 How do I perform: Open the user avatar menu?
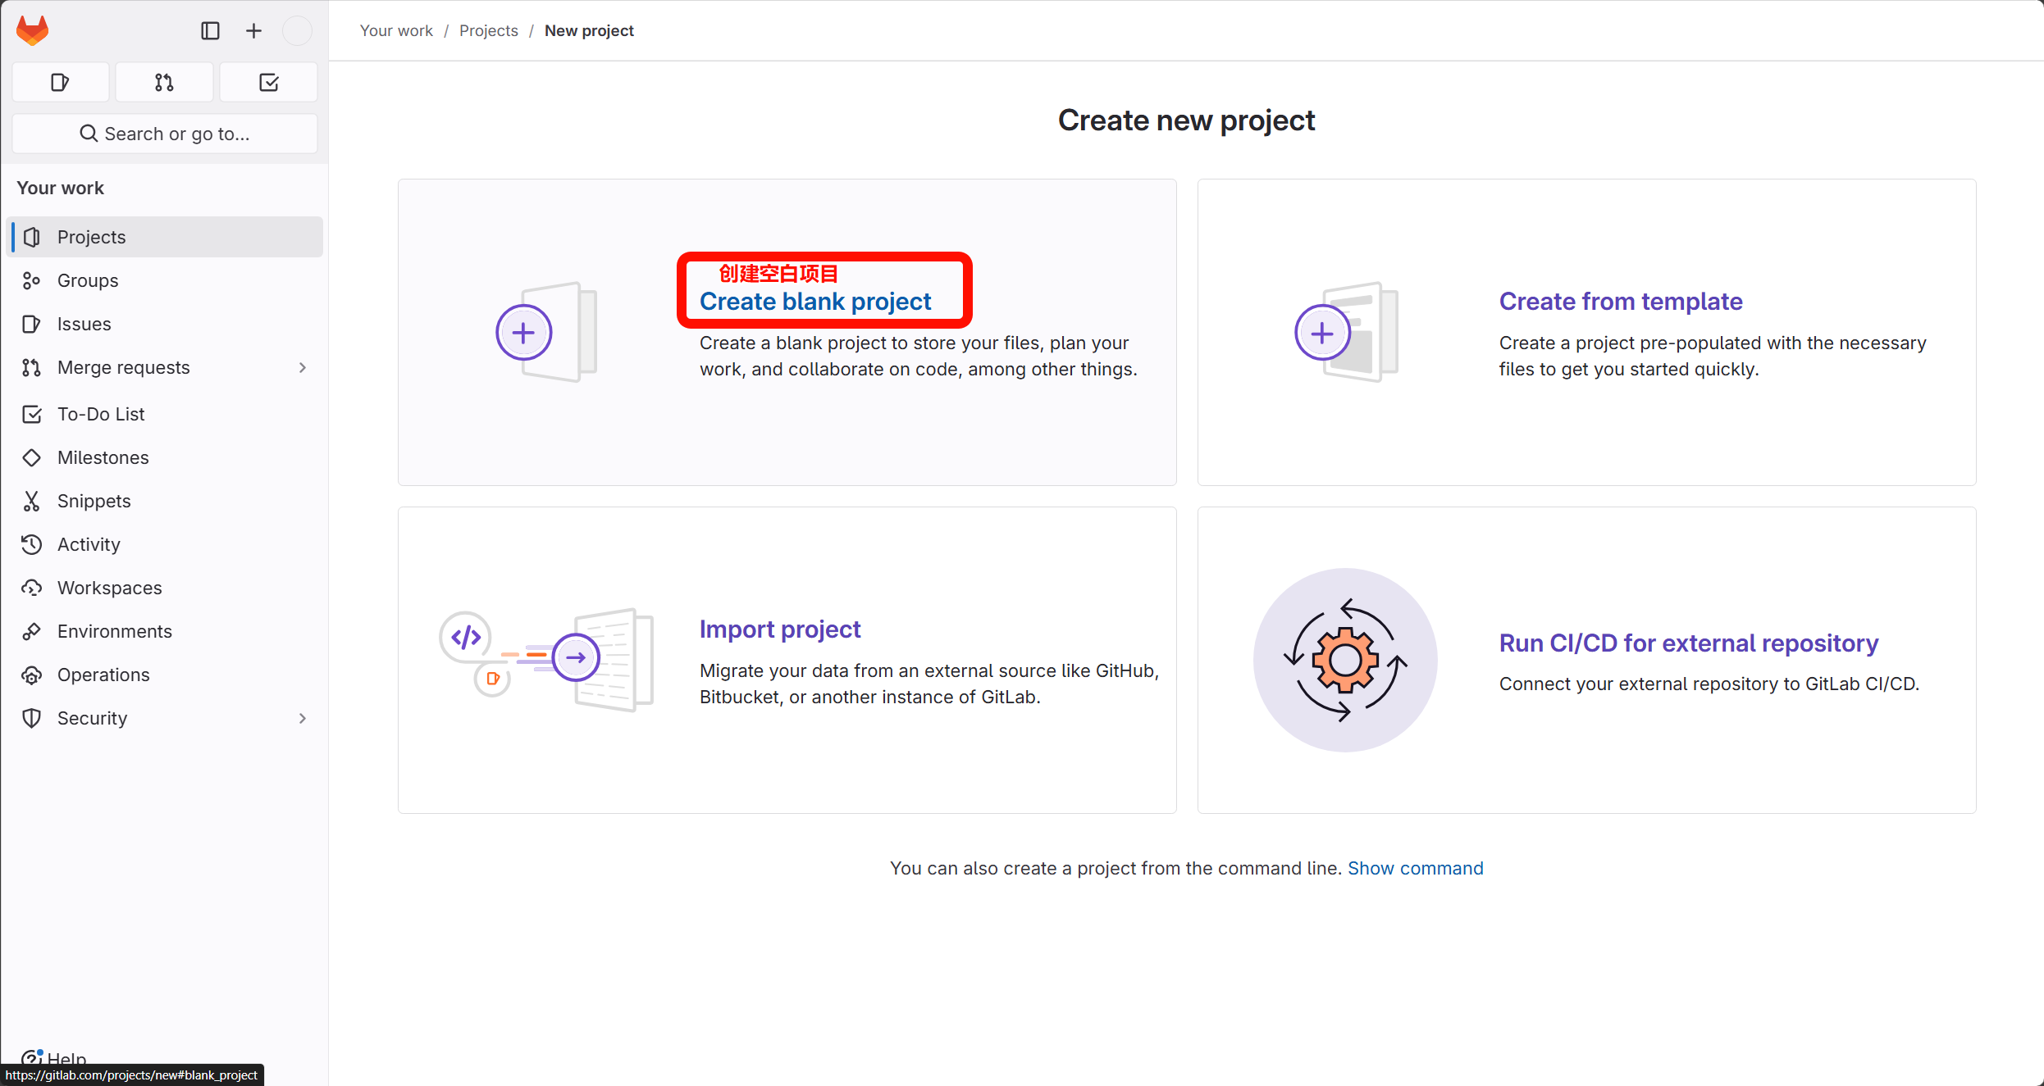pos(297,30)
